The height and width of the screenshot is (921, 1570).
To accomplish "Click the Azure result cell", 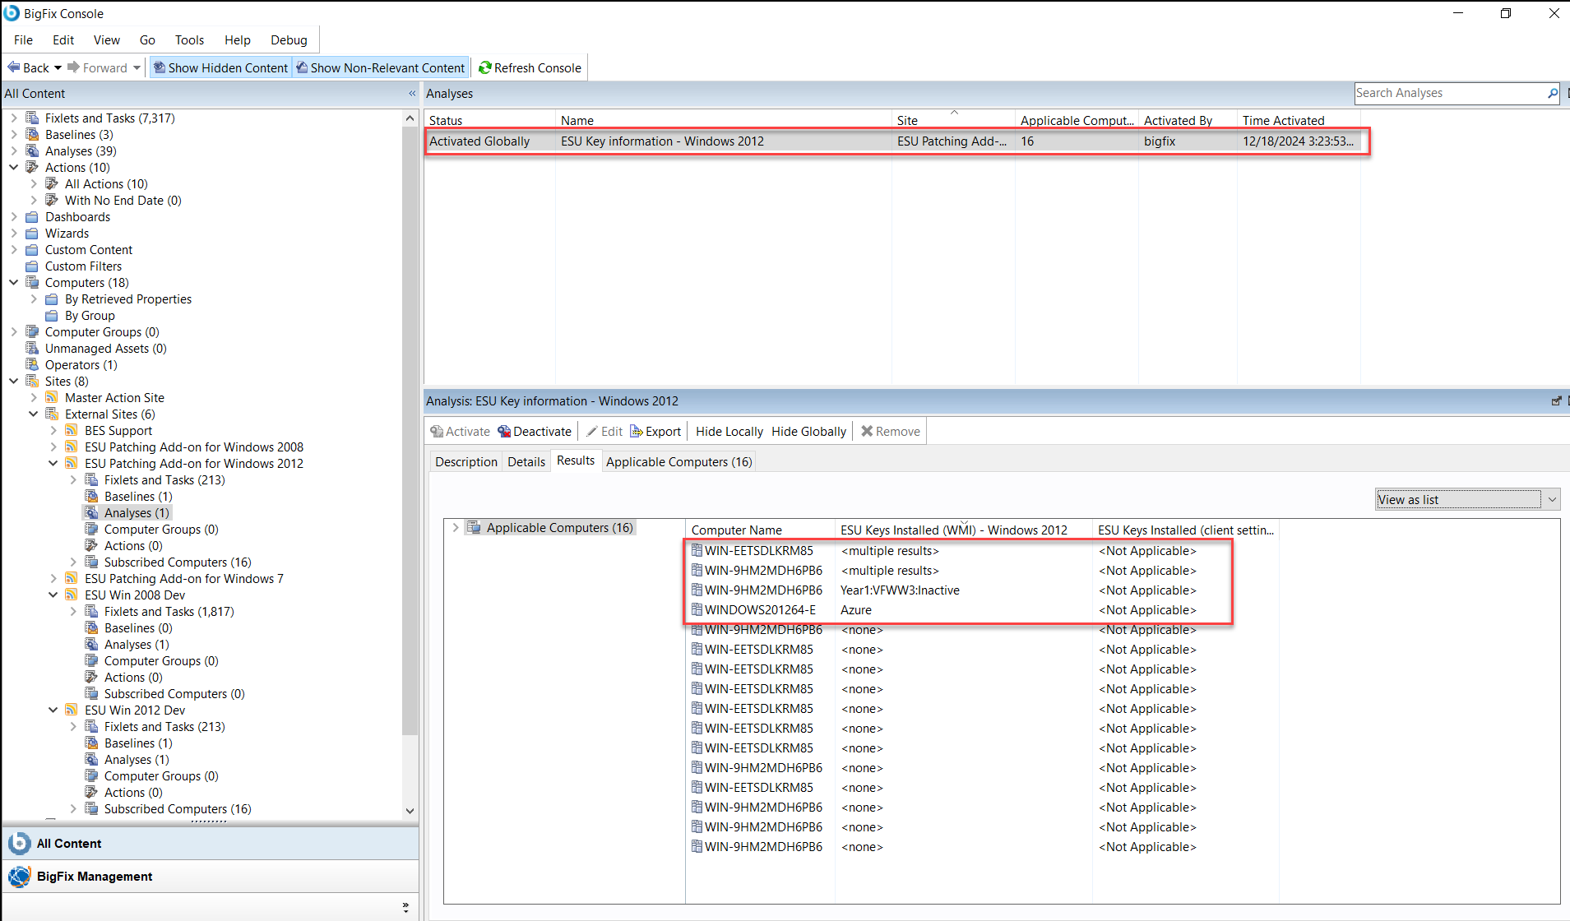I will tap(856, 610).
